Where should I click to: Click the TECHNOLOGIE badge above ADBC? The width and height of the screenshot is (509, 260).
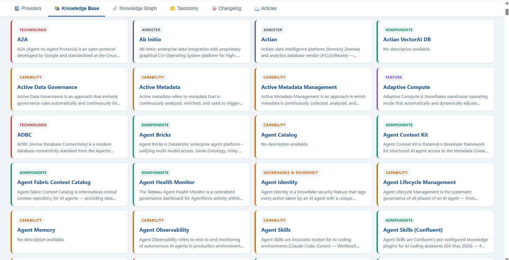[x=33, y=125]
